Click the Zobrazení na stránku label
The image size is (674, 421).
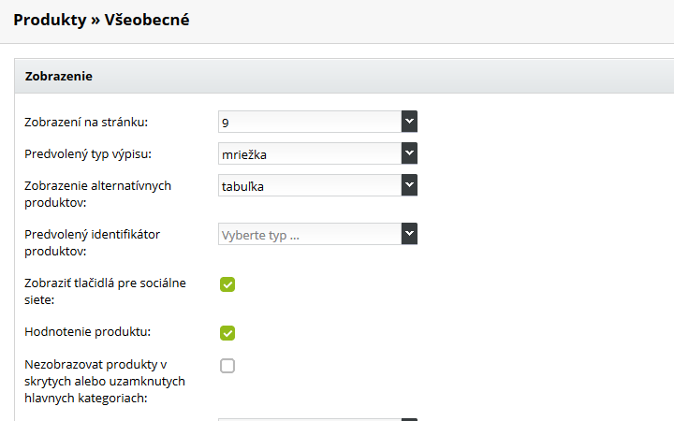(x=86, y=123)
